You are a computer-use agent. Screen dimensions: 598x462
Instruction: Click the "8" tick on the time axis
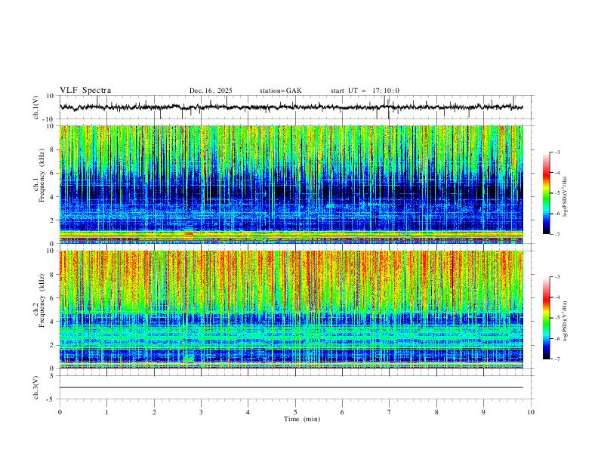(x=436, y=412)
